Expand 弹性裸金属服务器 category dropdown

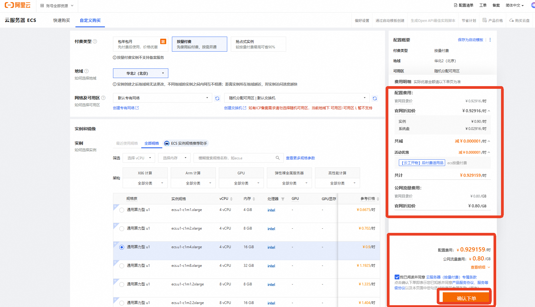tap(289, 183)
